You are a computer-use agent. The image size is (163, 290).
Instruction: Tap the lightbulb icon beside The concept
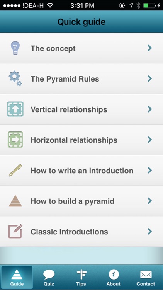pos(15,48)
